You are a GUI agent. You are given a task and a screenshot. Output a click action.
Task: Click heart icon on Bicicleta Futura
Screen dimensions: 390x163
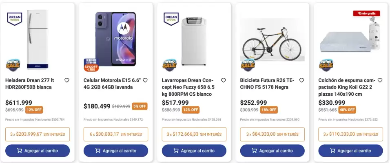pyautogui.click(x=302, y=81)
